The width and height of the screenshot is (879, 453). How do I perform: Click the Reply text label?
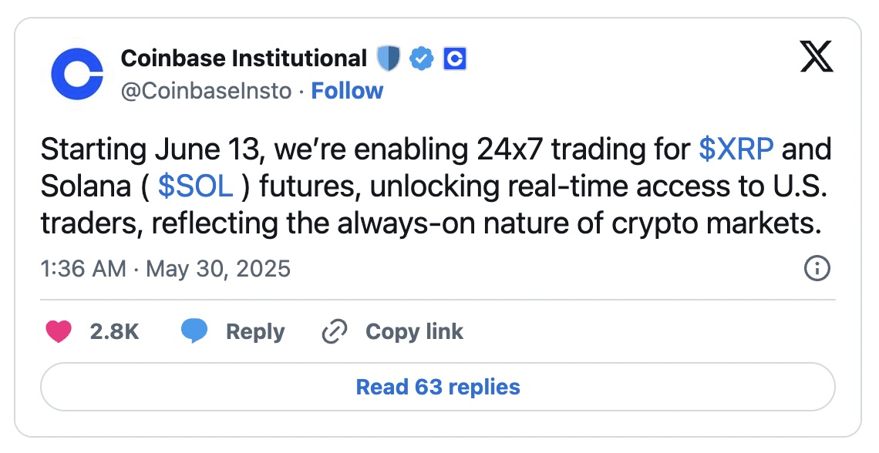click(x=255, y=331)
